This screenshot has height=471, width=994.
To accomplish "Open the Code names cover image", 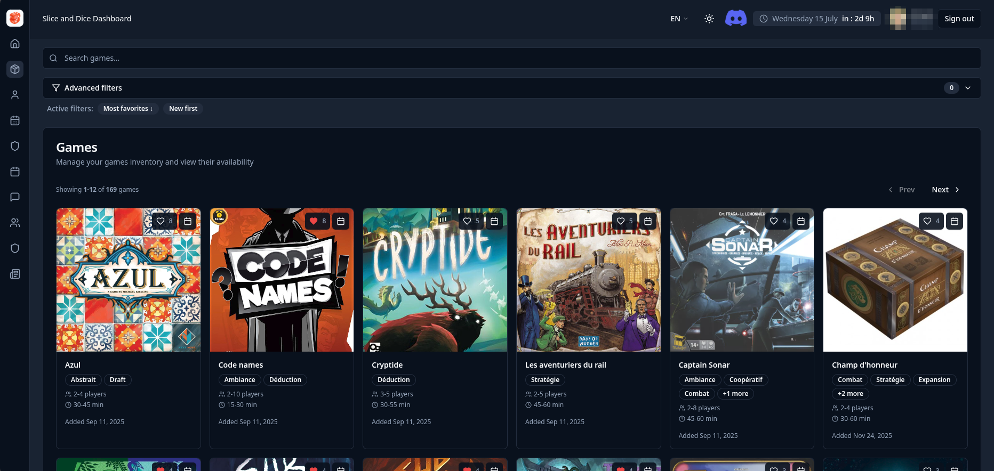I will 282,280.
